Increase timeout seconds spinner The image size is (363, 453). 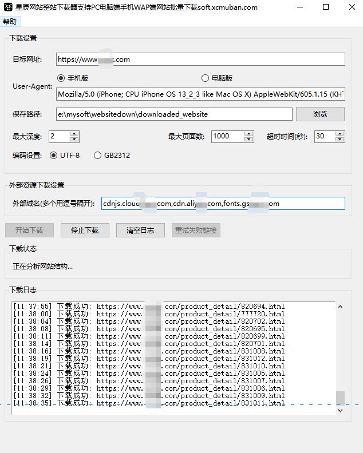340,133
